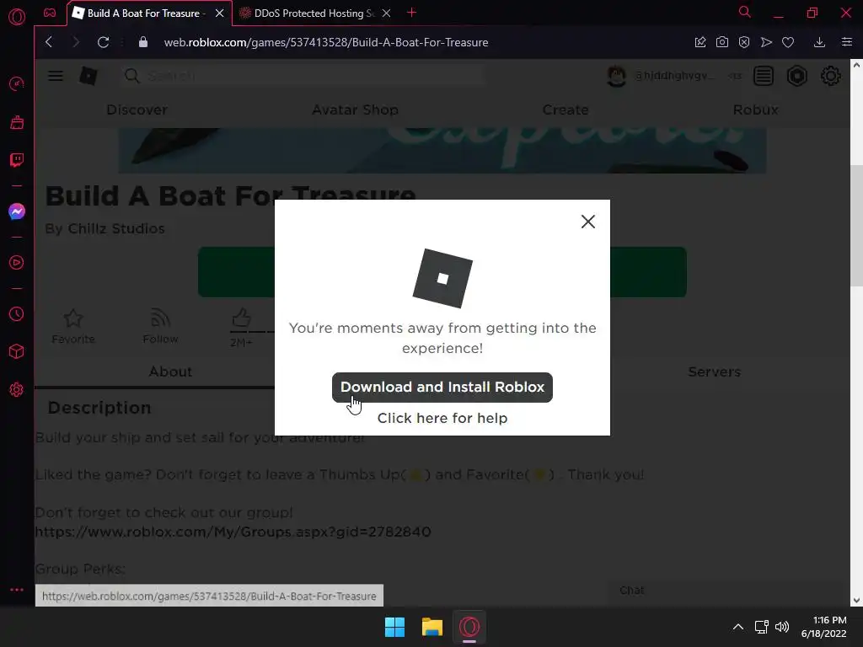Open taskbar clock and date
The height and width of the screenshot is (647, 863).
pyautogui.click(x=824, y=627)
